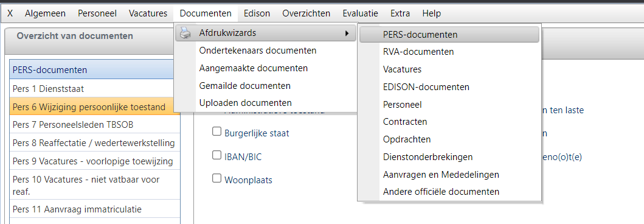Open Aanvragen en Mededelingen

coord(449,174)
